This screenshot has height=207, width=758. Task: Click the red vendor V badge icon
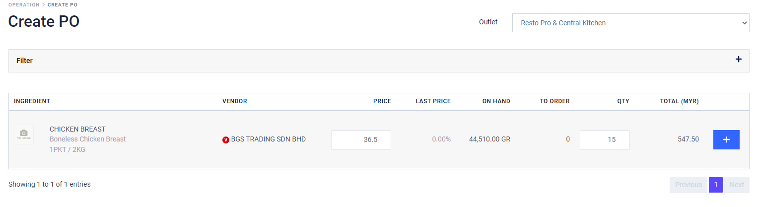pyautogui.click(x=226, y=139)
